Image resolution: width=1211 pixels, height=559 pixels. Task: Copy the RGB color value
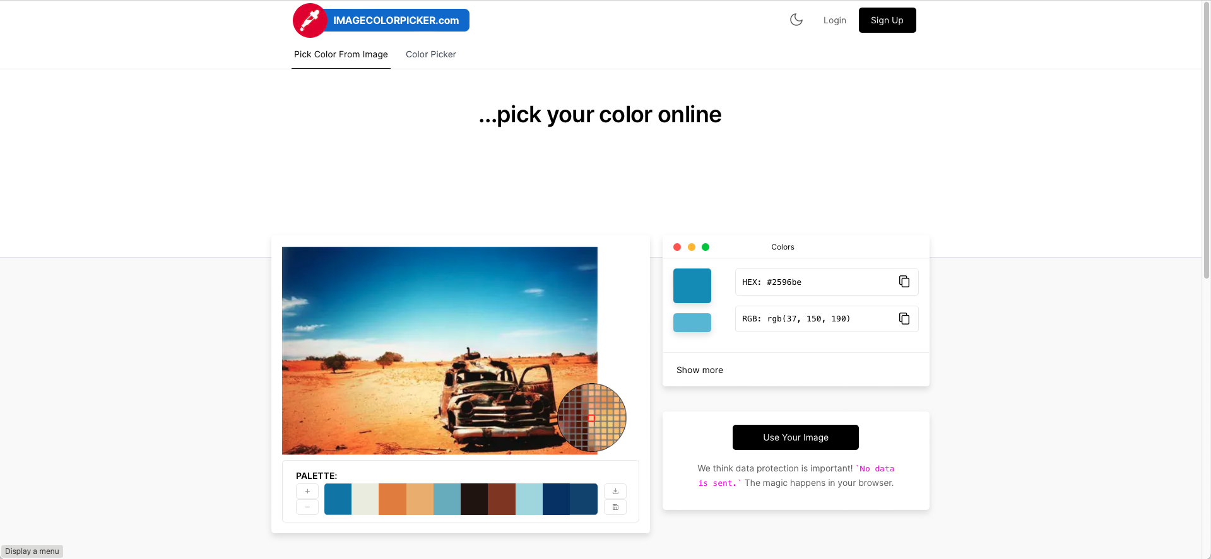coord(904,319)
